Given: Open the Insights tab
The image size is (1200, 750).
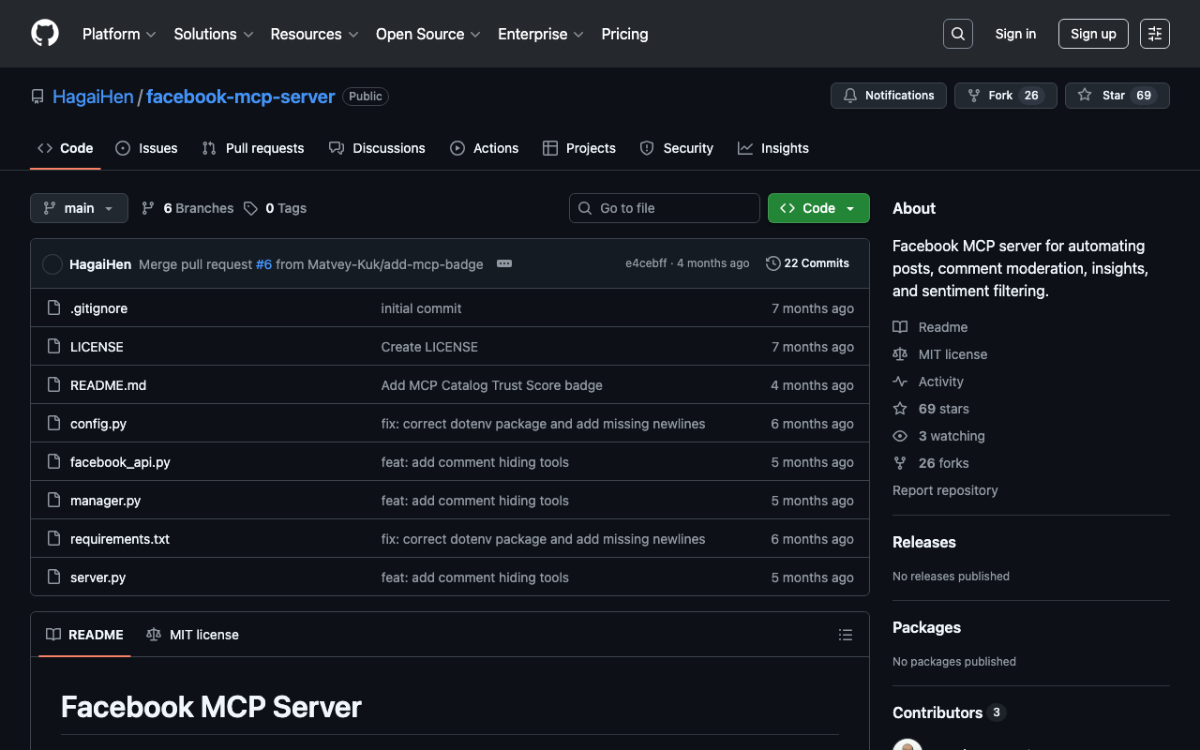Looking at the screenshot, I should tap(772, 148).
